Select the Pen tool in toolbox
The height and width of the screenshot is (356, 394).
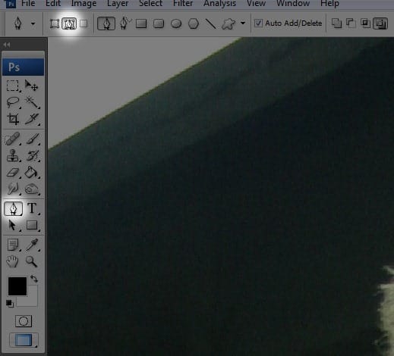[13, 208]
